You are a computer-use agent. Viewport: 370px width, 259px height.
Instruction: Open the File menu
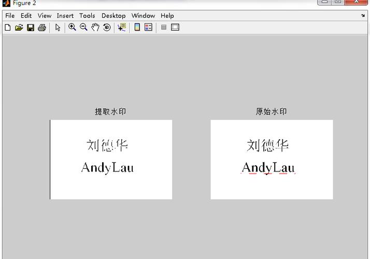[10, 16]
